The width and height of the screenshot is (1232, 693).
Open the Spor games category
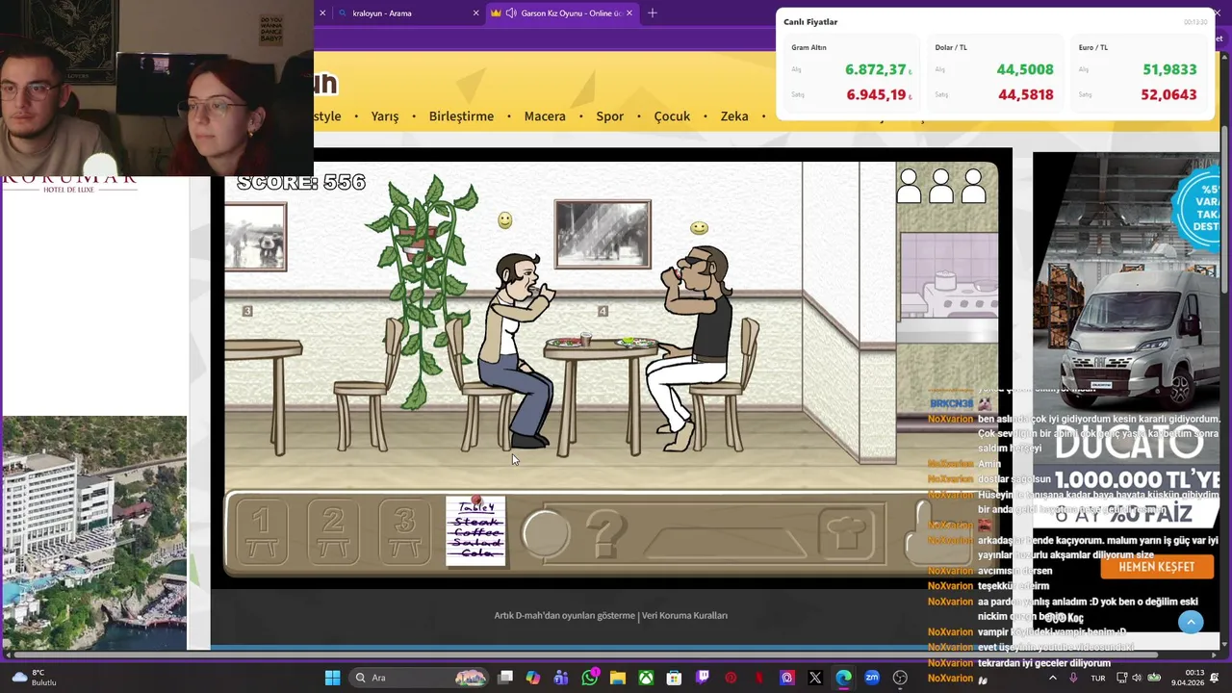click(610, 116)
